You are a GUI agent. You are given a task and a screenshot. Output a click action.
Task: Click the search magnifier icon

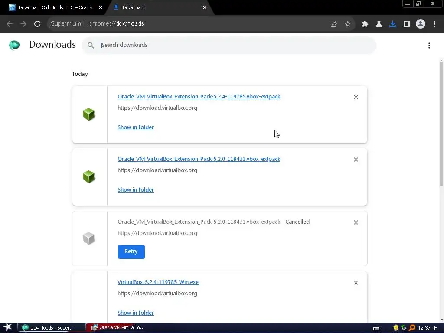[x=91, y=45]
